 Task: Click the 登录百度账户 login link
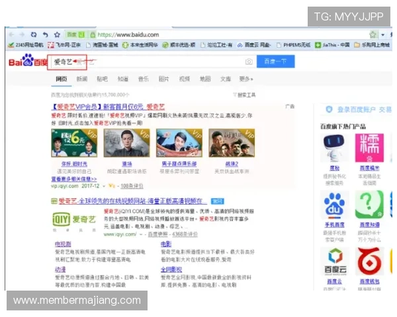tap(357, 110)
